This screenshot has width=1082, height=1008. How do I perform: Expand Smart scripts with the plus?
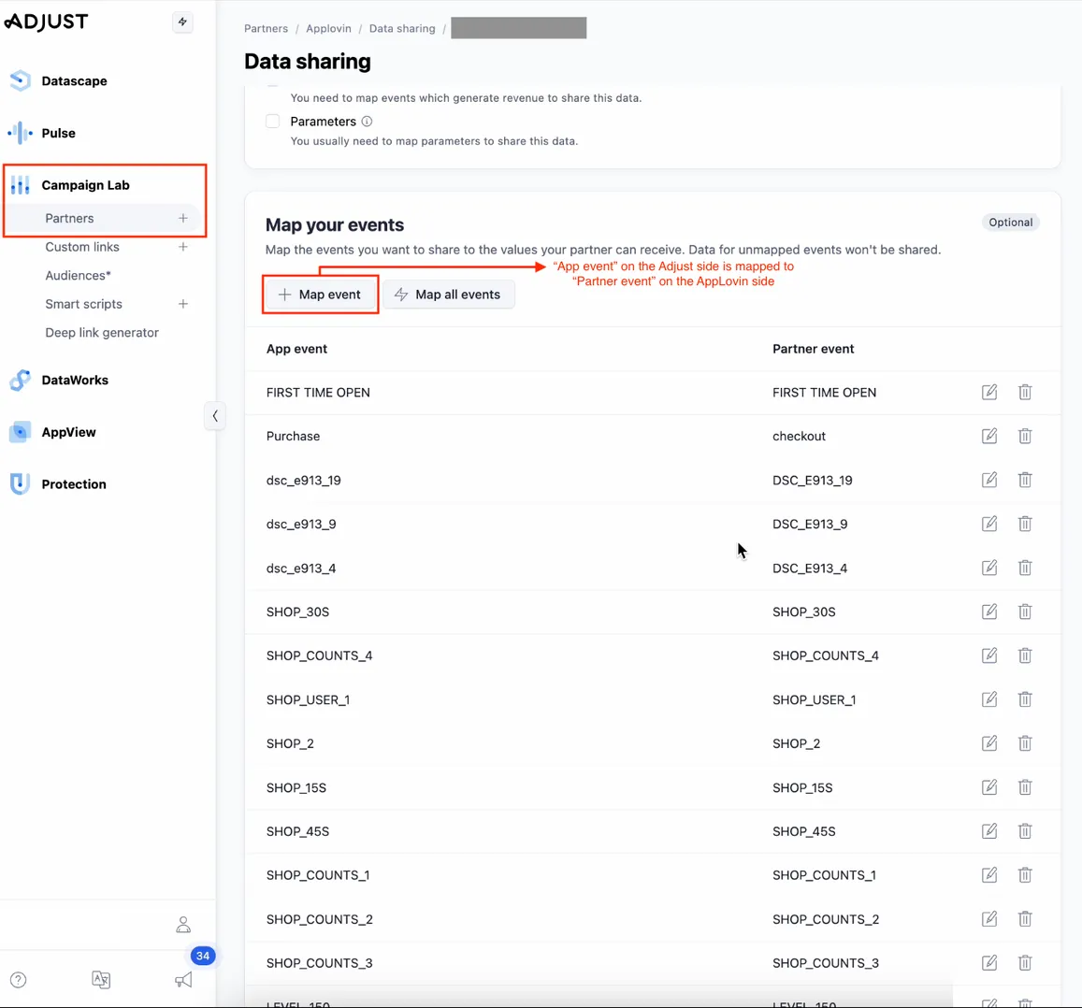pyautogui.click(x=183, y=304)
